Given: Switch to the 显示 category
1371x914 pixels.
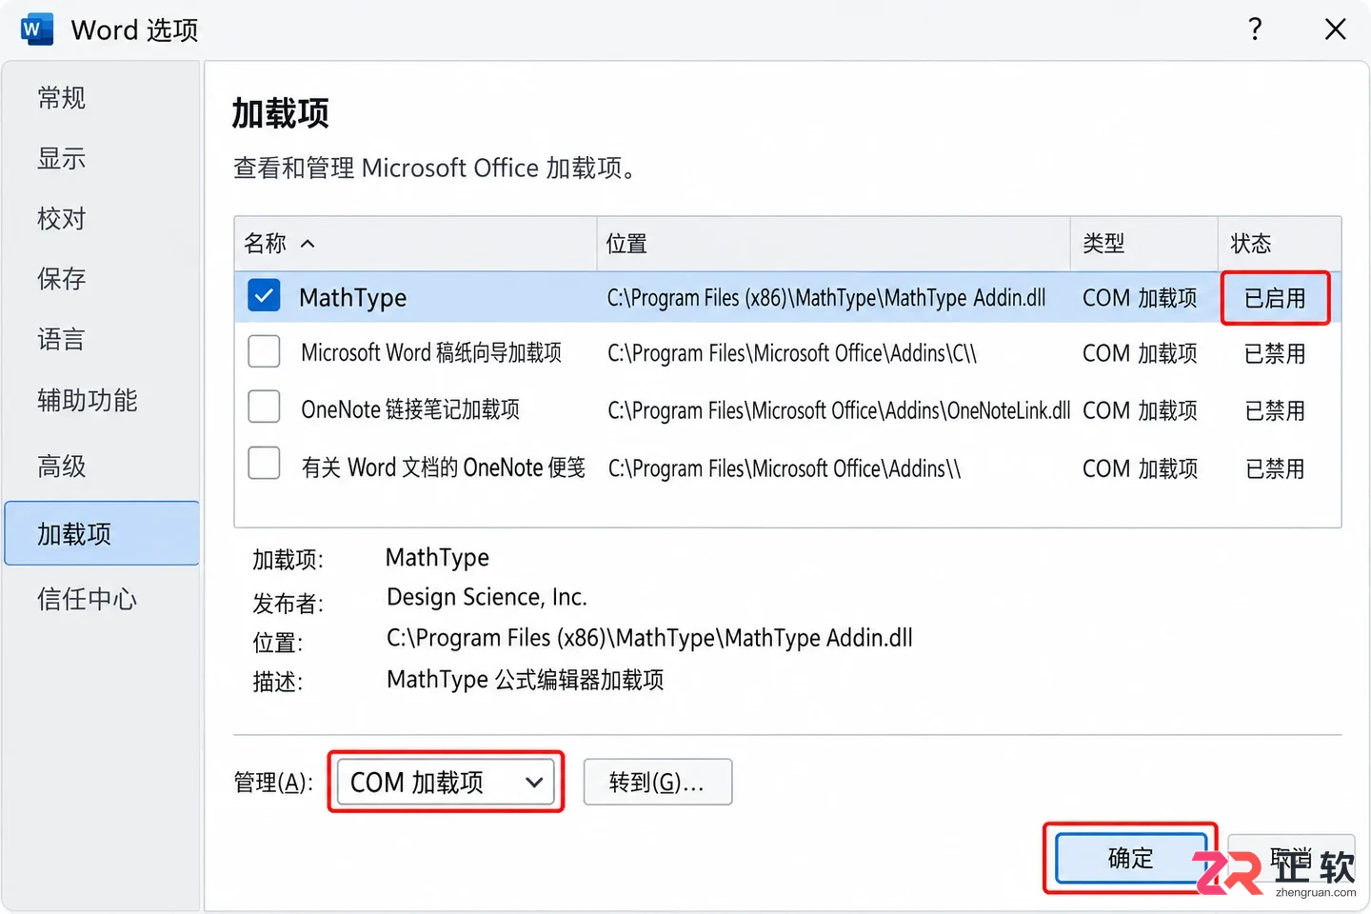Looking at the screenshot, I should [101, 158].
